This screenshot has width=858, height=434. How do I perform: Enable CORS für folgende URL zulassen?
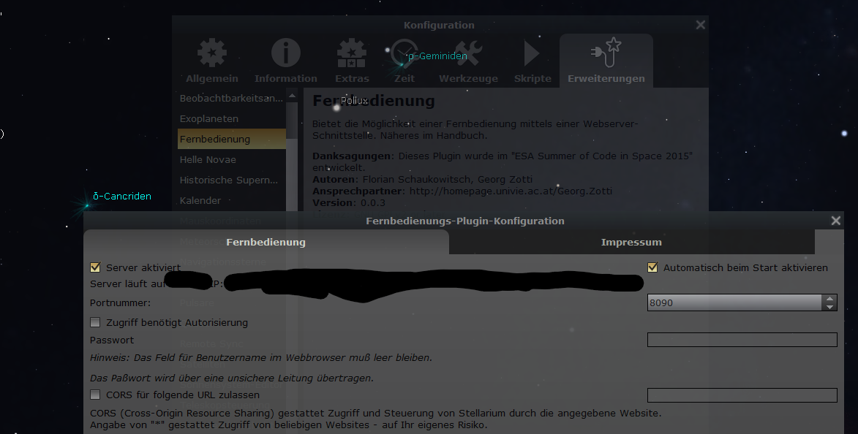(95, 395)
